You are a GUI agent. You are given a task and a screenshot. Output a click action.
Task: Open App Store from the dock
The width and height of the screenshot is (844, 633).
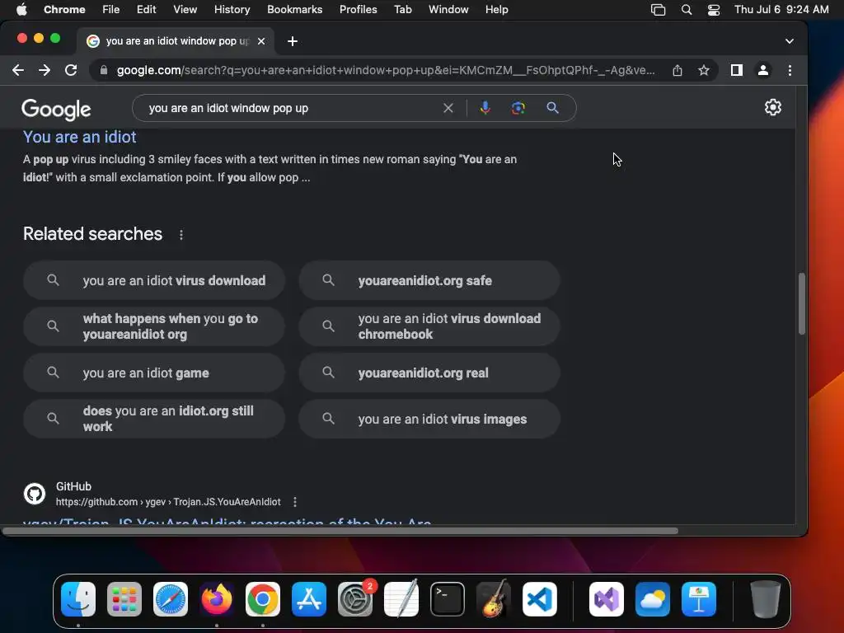click(x=309, y=599)
